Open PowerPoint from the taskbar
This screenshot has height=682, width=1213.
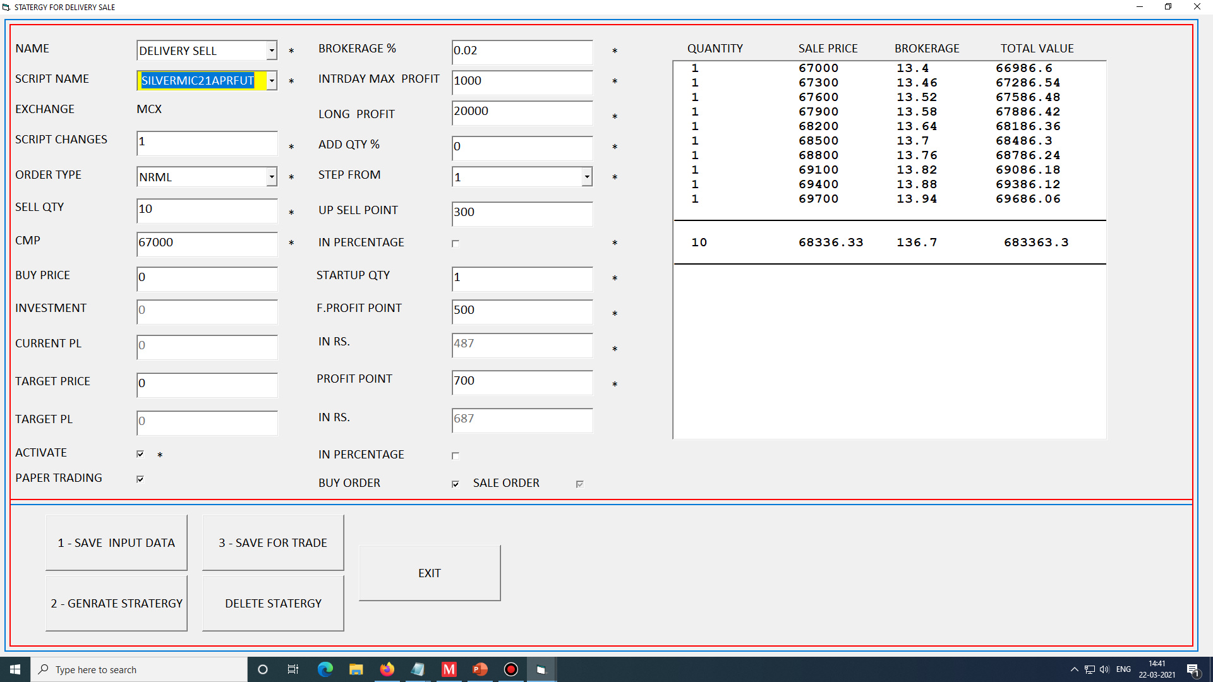(x=480, y=669)
